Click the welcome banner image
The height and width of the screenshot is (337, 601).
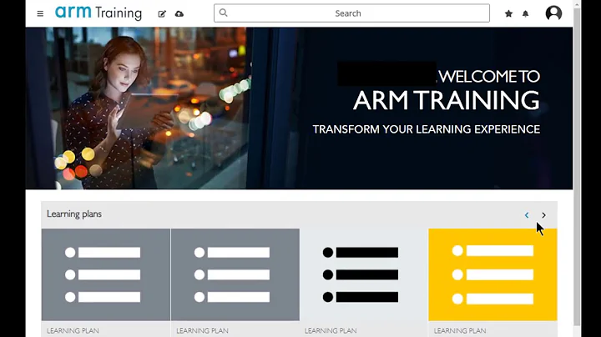(299, 108)
